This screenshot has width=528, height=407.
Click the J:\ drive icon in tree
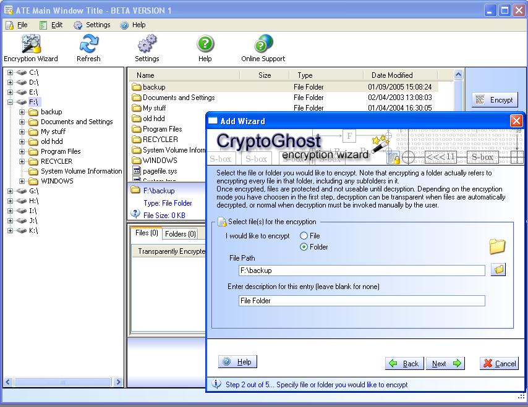(22, 220)
